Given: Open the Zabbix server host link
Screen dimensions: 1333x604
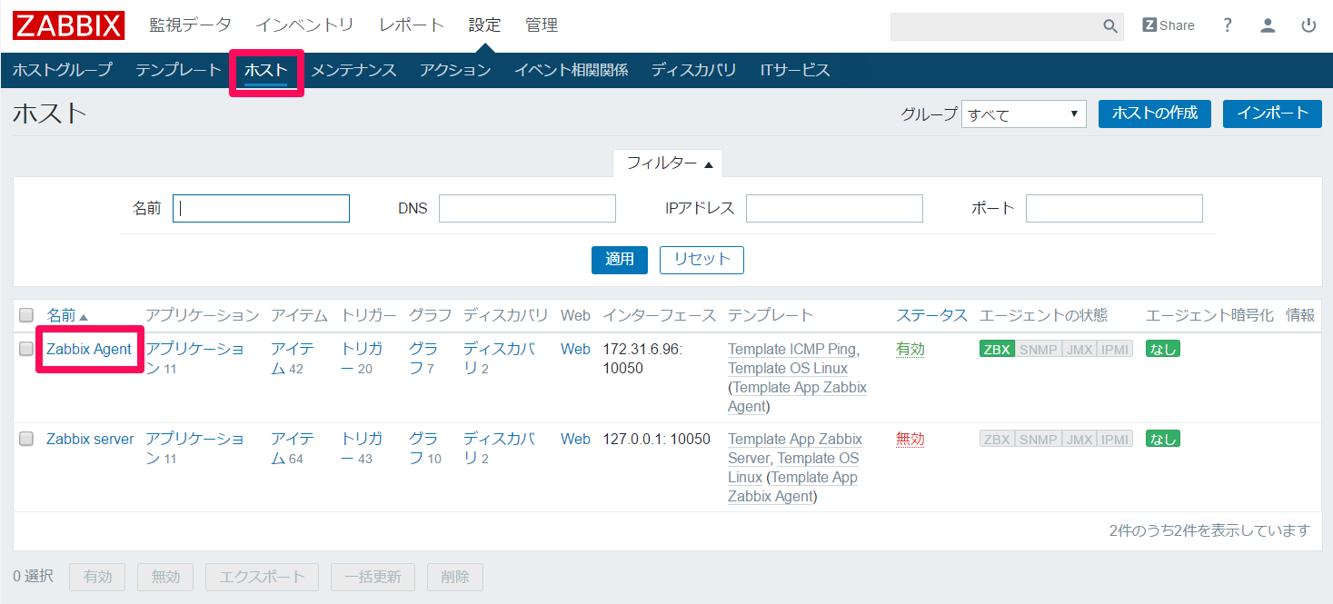Looking at the screenshot, I should [90, 439].
